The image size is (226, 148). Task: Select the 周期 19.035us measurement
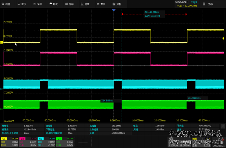tap(154, 130)
